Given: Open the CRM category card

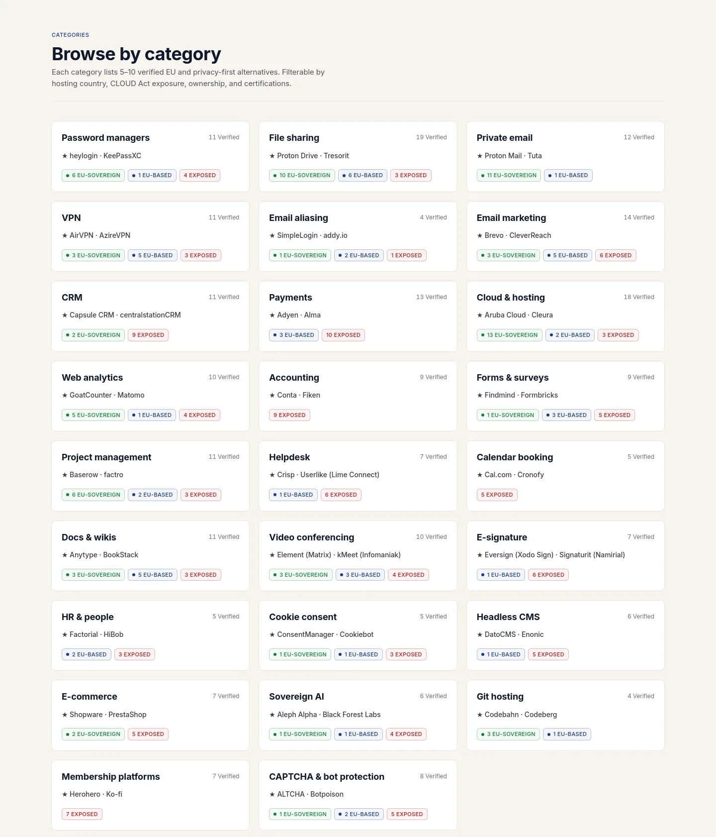Looking at the screenshot, I should click(x=150, y=316).
